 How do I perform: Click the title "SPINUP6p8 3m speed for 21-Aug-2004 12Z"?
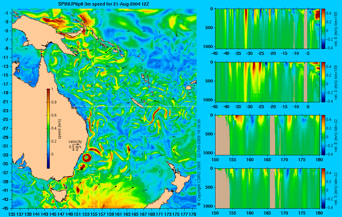click(x=104, y=4)
